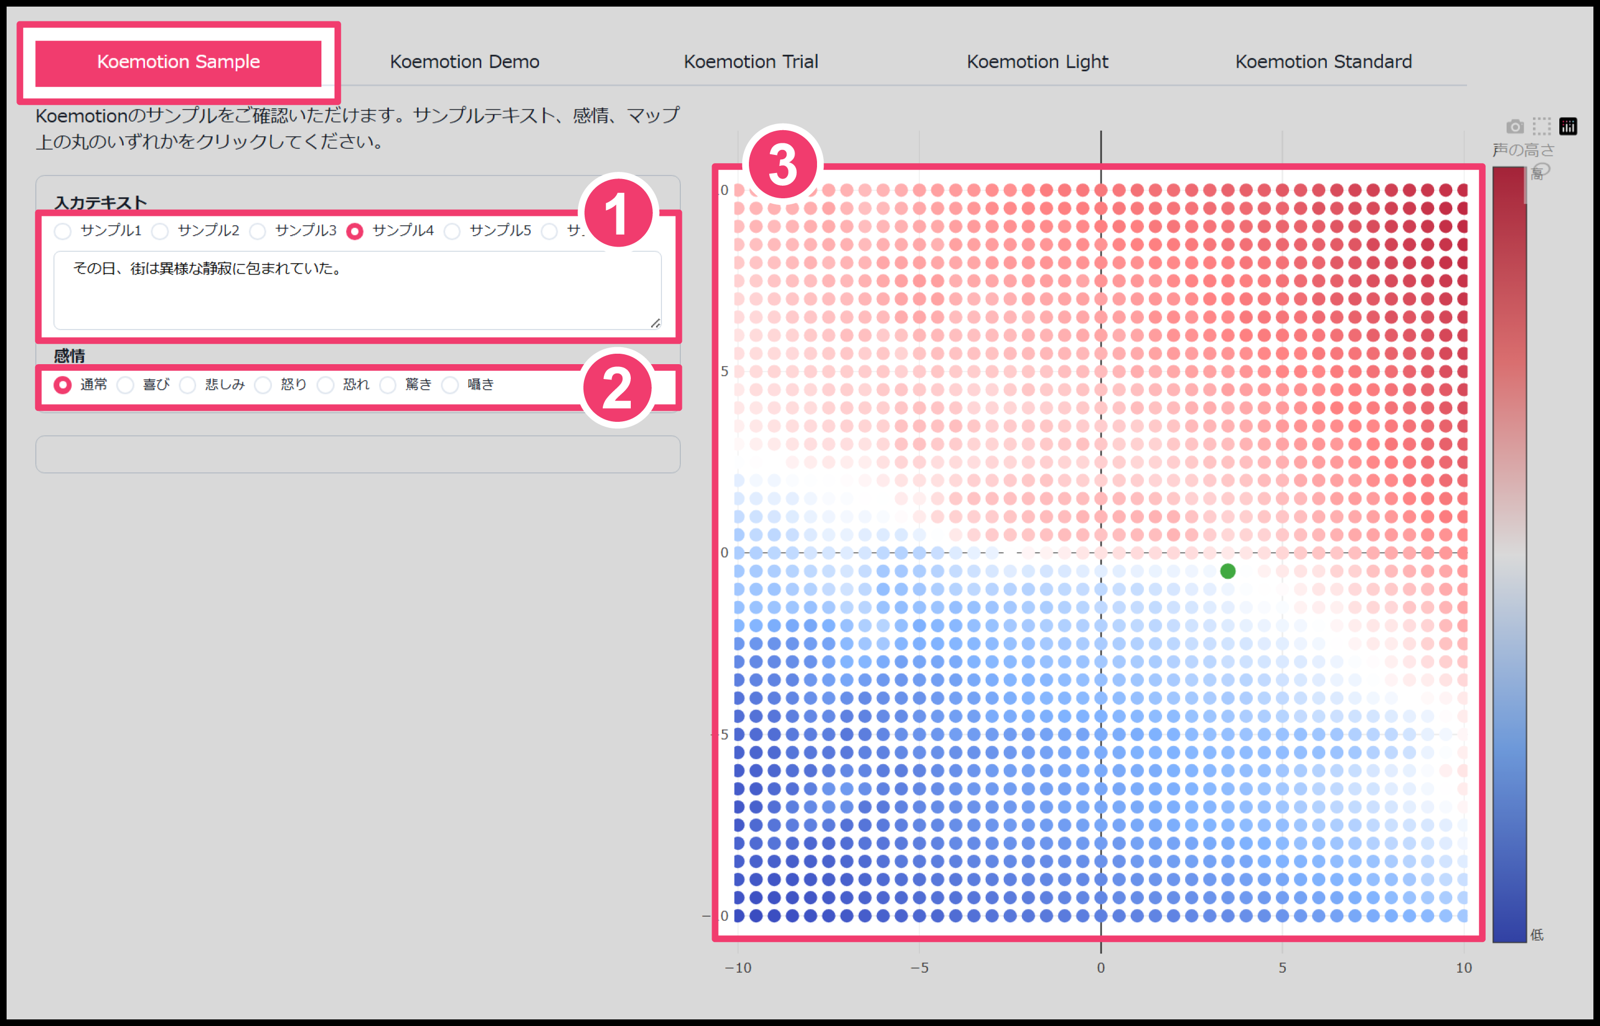1600x1026 pixels.
Task: Click the 低 label at colorbar bottom
Action: point(1537,935)
